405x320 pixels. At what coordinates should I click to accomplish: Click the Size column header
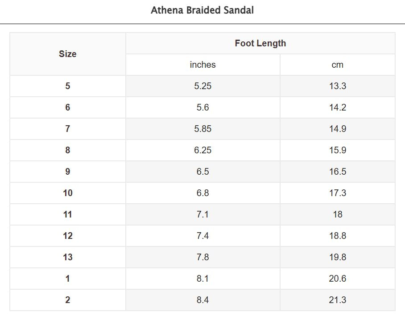[x=68, y=54]
